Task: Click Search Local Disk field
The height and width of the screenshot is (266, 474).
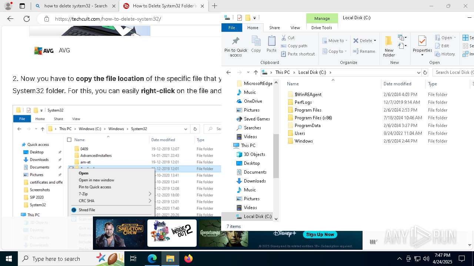Action: (x=453, y=72)
